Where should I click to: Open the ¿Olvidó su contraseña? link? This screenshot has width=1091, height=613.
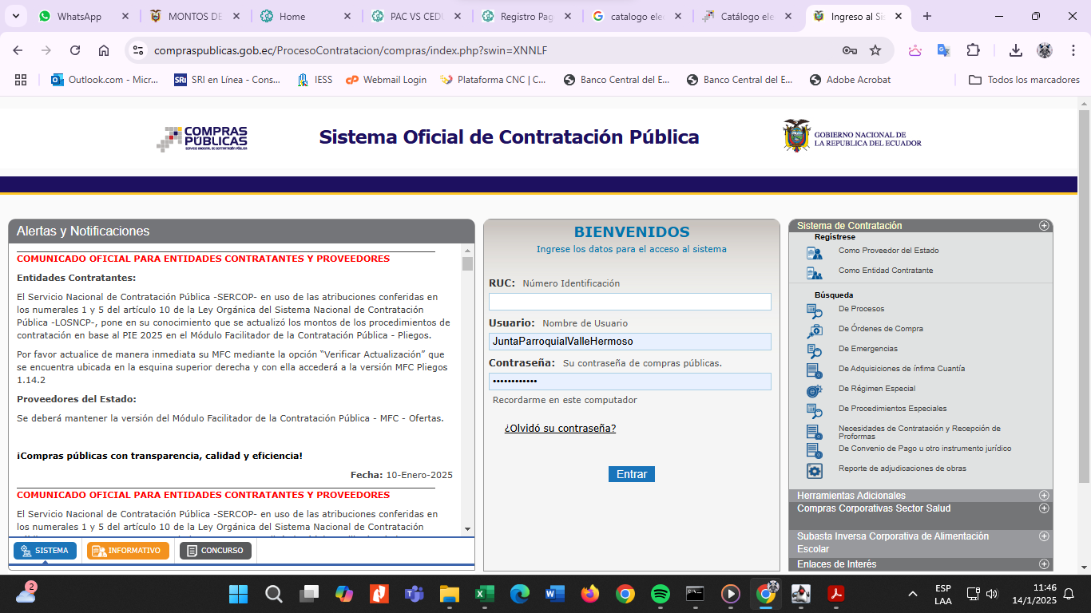pos(560,429)
